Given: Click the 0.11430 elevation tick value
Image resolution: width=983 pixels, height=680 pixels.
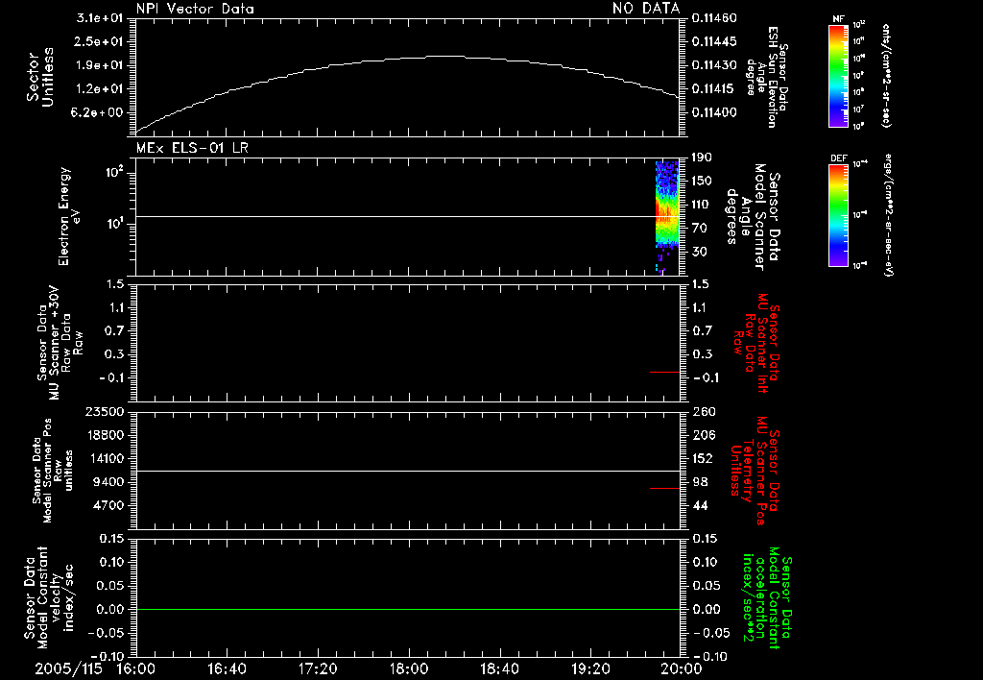Looking at the screenshot, I should point(714,65).
